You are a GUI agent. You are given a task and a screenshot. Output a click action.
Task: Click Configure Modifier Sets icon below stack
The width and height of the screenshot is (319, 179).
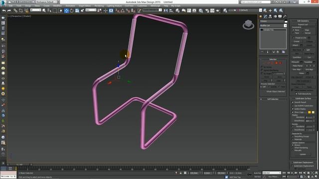284,52
